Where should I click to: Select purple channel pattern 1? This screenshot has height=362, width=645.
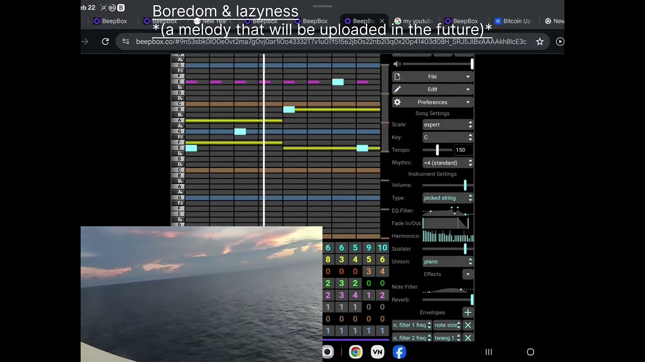369,295
